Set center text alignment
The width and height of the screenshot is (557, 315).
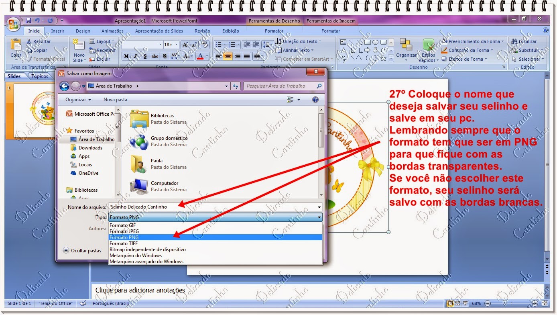point(228,56)
